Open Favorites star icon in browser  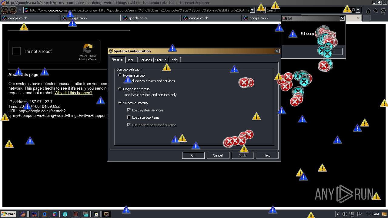[x=376, y=11]
